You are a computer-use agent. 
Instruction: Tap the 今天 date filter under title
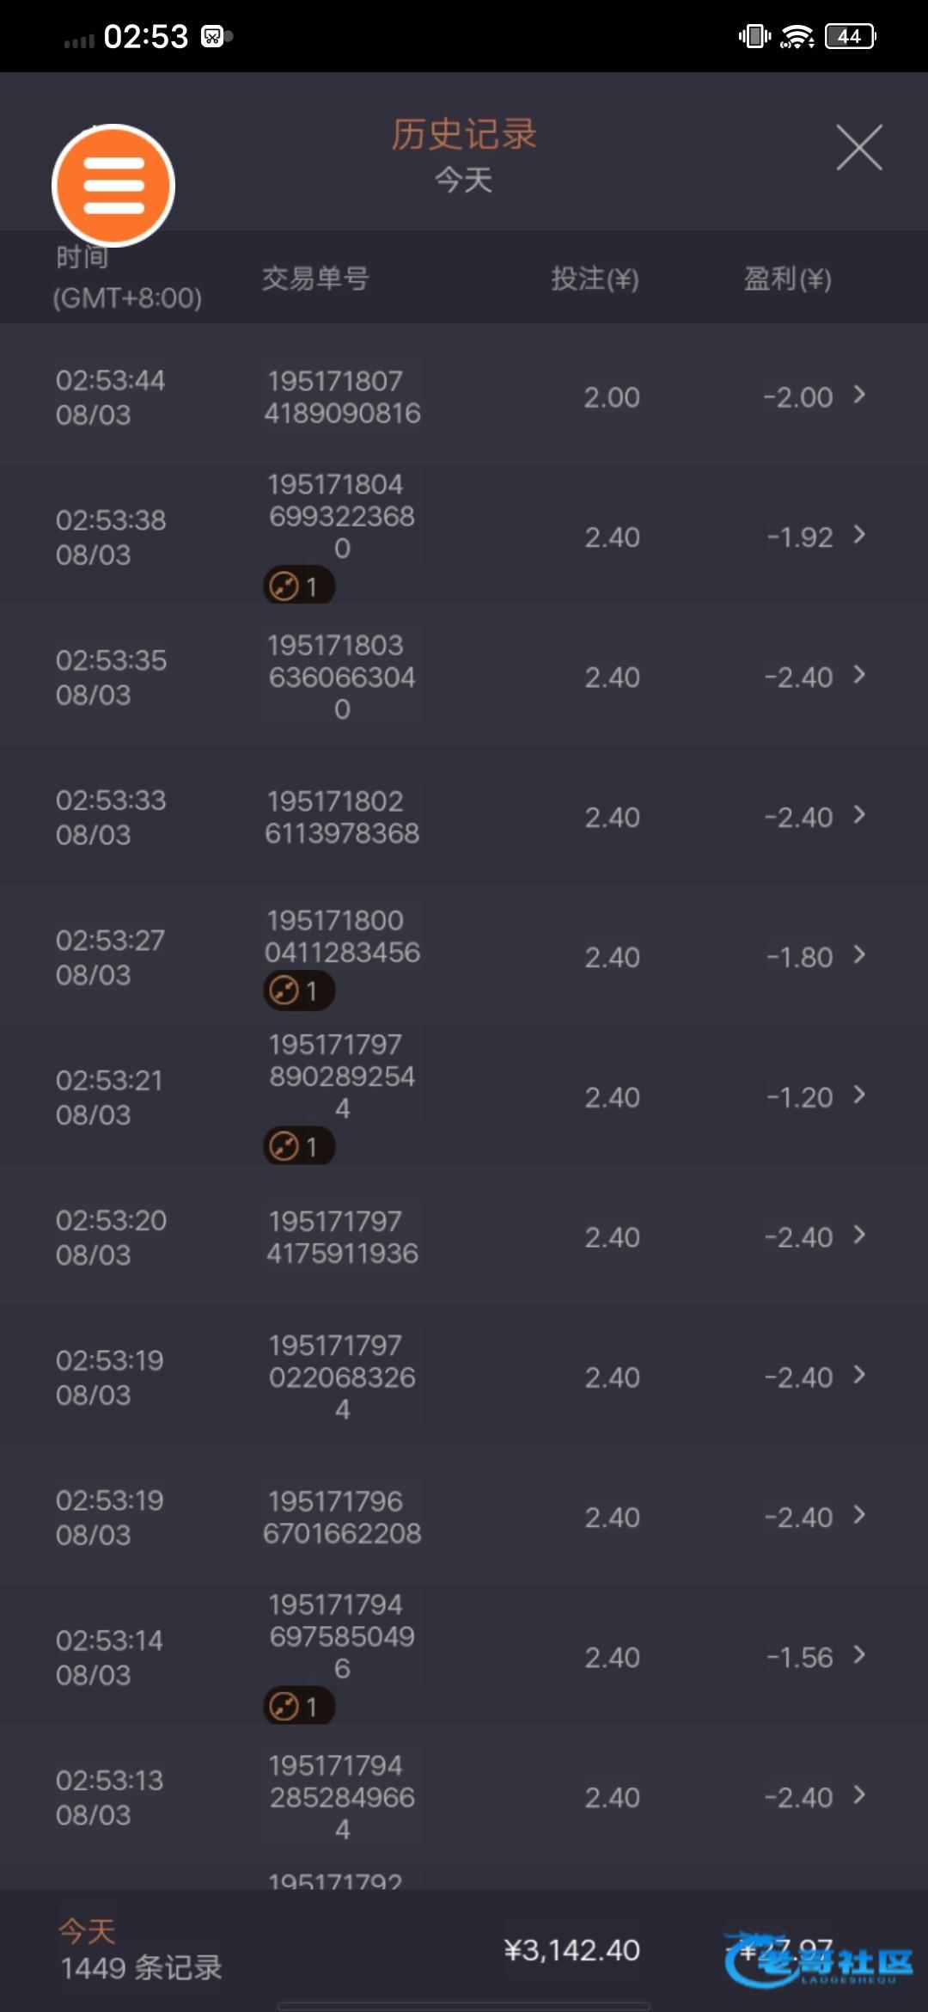tap(463, 181)
